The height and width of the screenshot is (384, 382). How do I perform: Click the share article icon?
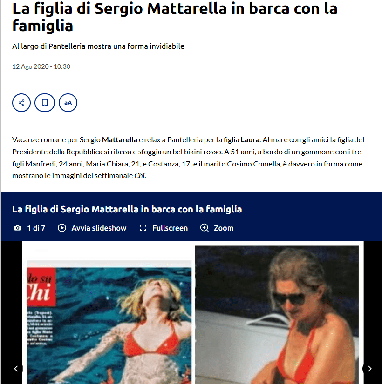[21, 103]
